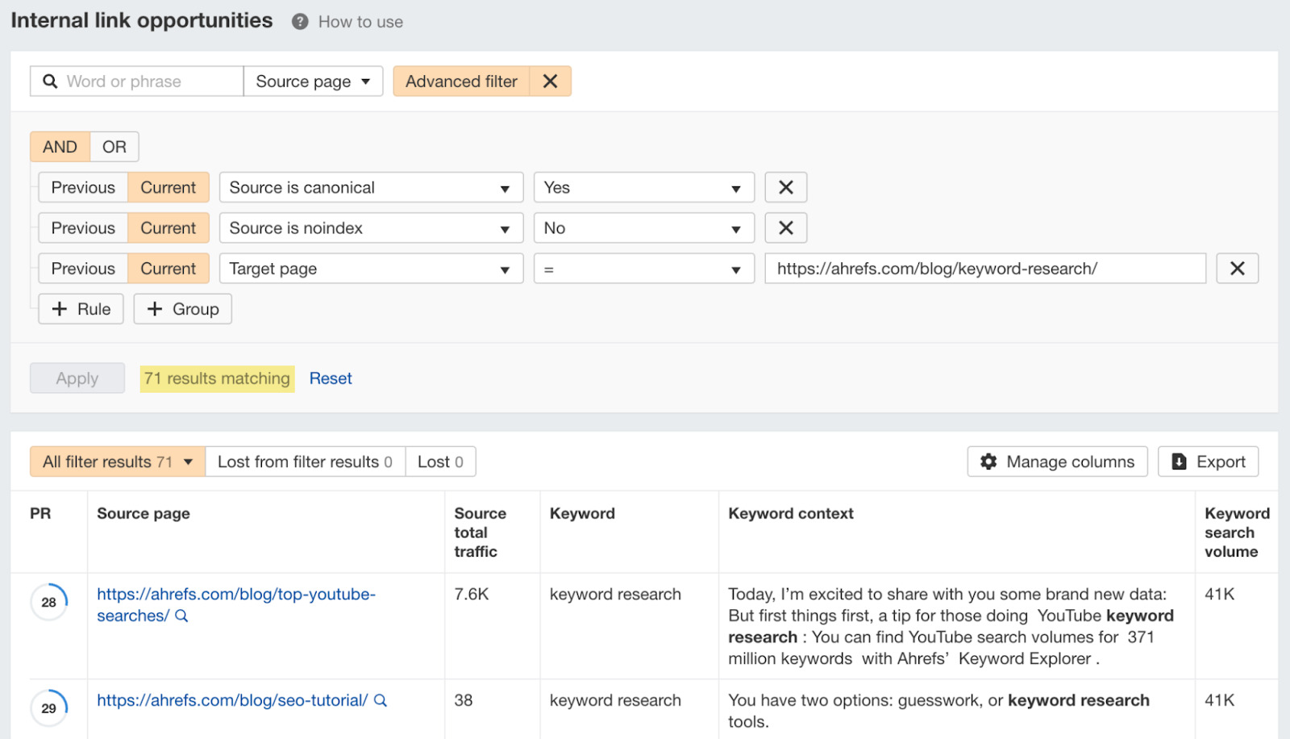Remove the Source is canonical rule
This screenshot has width=1290, height=739.
point(785,188)
